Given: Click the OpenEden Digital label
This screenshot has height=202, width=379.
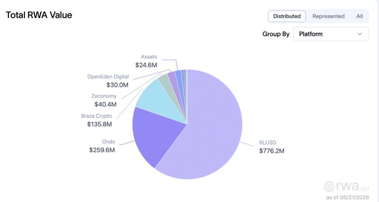Looking at the screenshot, I should [108, 77].
